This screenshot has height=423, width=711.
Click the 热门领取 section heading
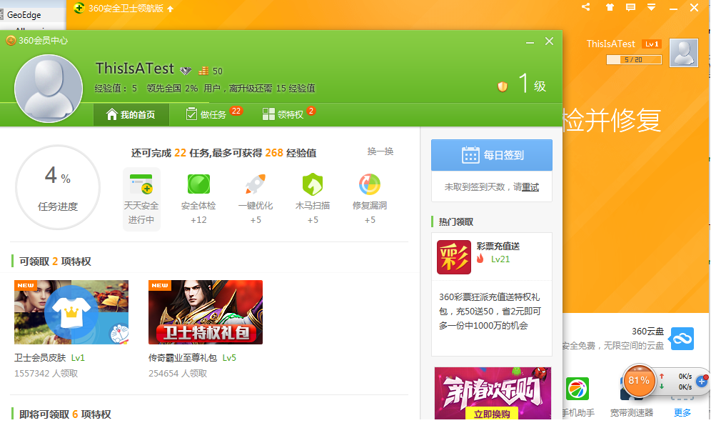tap(455, 222)
